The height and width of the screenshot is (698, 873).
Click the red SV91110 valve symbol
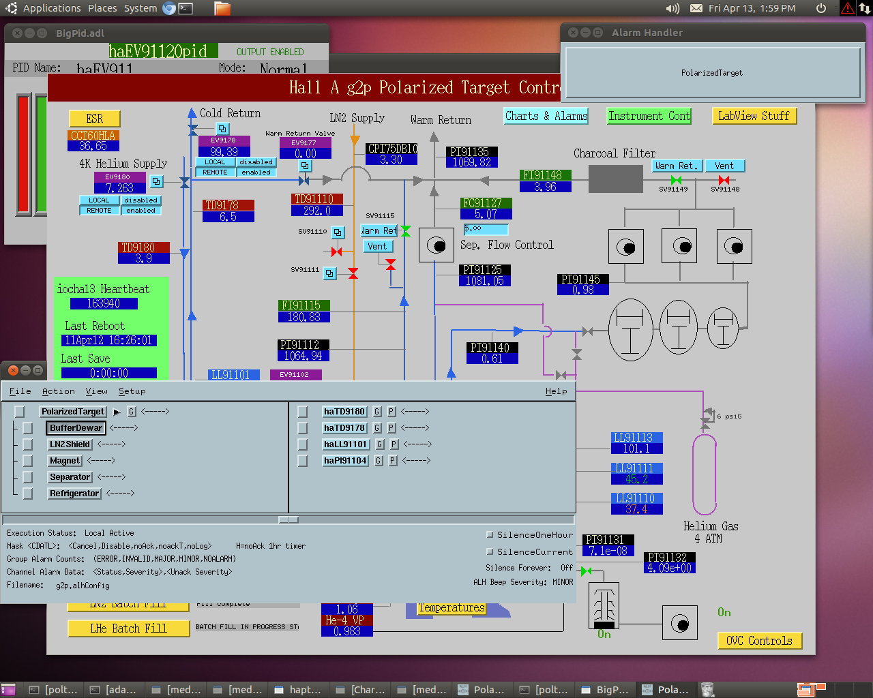336,252
